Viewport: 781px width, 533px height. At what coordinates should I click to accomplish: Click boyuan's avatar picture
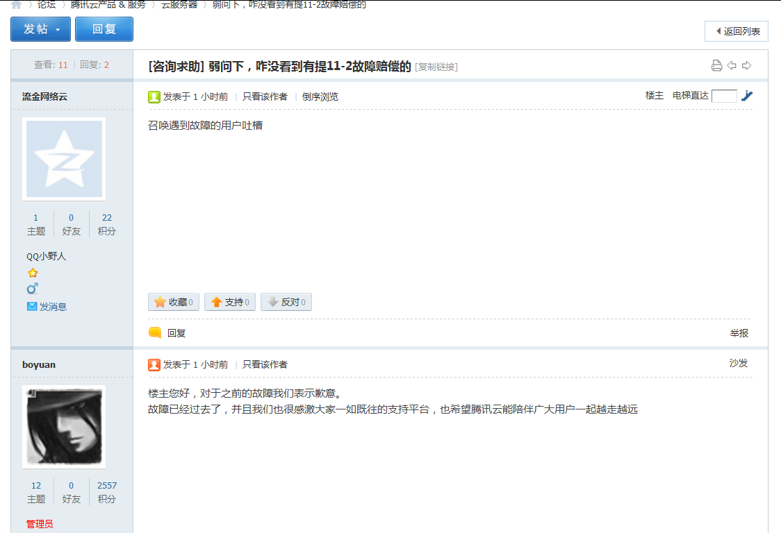tap(64, 427)
